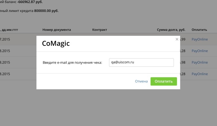Click the date cell 7.2015

(5, 39)
